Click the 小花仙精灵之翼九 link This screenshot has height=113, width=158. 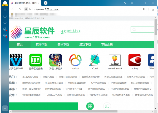click(x=54, y=83)
